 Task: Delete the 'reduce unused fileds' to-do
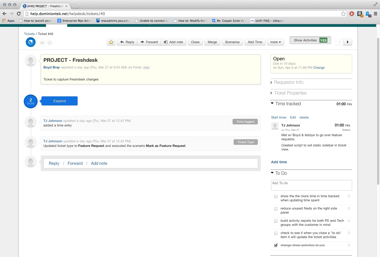click(x=349, y=208)
